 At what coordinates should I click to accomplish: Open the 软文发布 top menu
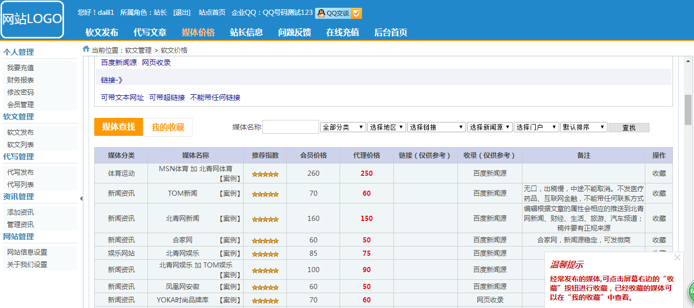point(102,32)
